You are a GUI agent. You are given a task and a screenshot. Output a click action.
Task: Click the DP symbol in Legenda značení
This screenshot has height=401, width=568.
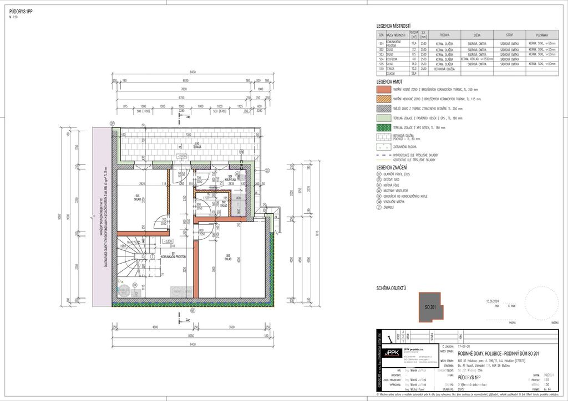click(379, 174)
